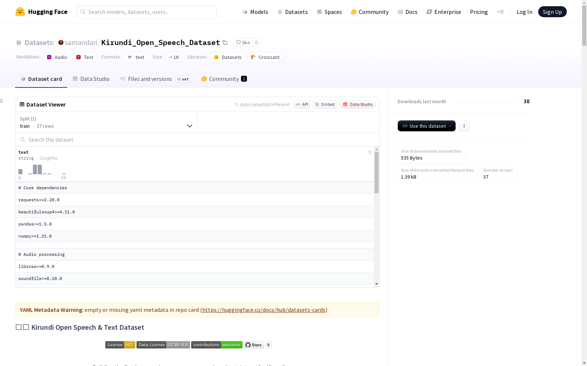
Task: Copy dataset name with the copy icon
Action: point(225,42)
